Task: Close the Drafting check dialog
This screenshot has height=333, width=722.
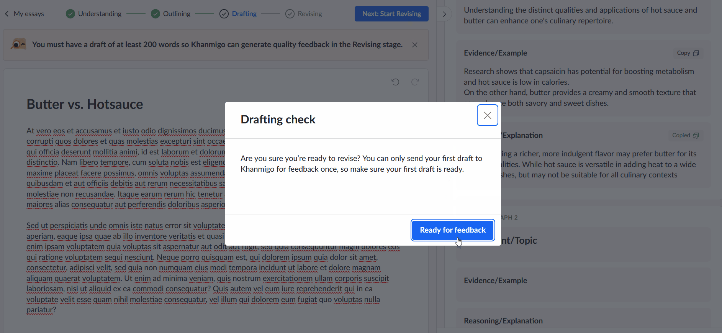Action: 487,115
